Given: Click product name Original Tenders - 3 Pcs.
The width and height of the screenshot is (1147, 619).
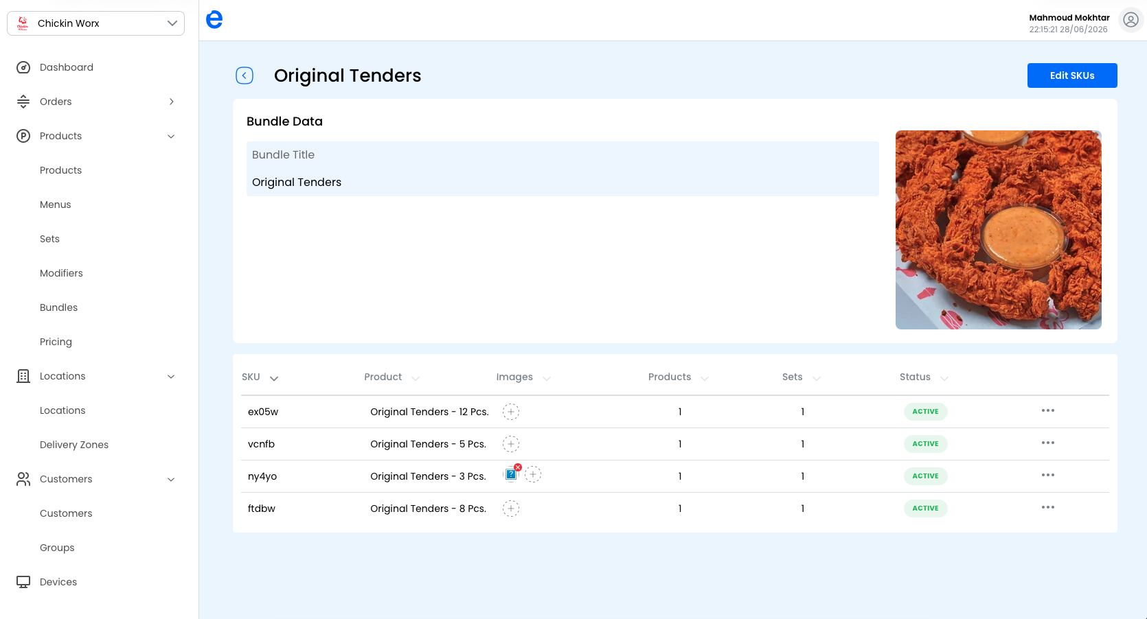Looking at the screenshot, I should (x=428, y=476).
